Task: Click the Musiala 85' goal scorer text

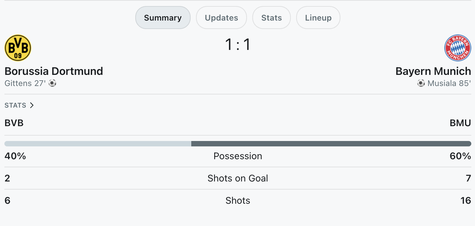Action: pos(449,83)
